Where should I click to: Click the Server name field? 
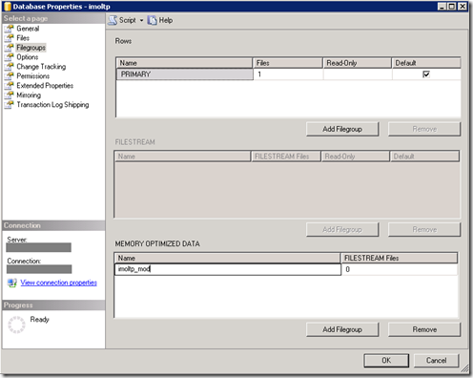click(x=39, y=247)
